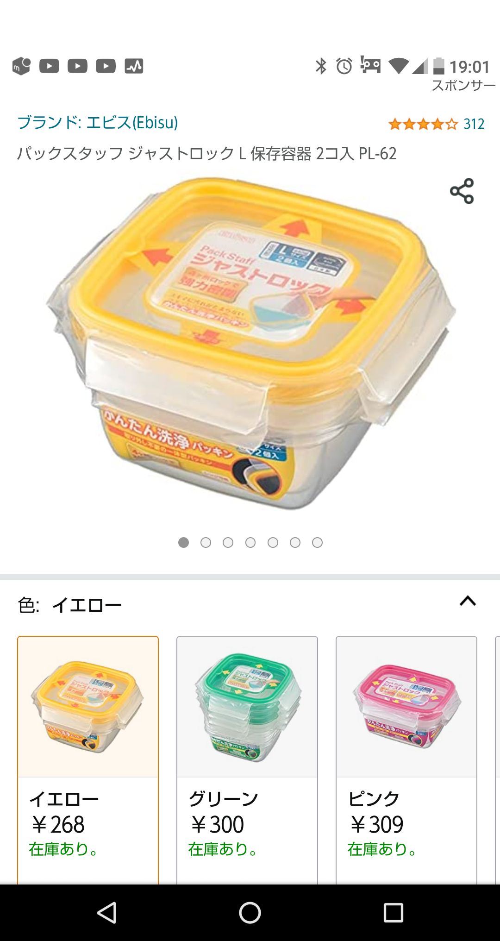Viewport: 500px width, 941px height.
Task: Choose the グリーン ¥300 color option
Action: 247,760
